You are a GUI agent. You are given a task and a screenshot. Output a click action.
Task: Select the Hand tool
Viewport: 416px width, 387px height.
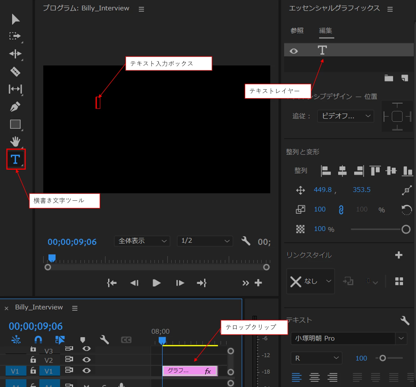[15, 141]
